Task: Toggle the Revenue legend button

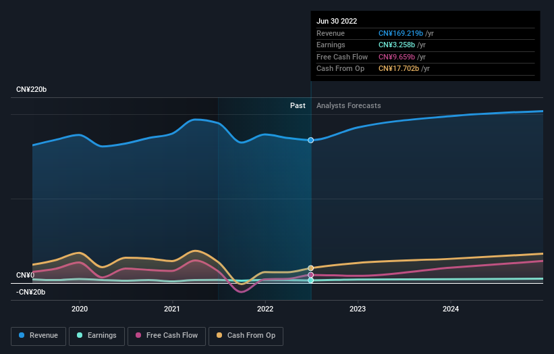Action: click(38, 336)
